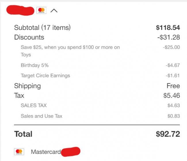Select the Shipping row label
This screenshot has width=187, height=161.
tap(27, 86)
